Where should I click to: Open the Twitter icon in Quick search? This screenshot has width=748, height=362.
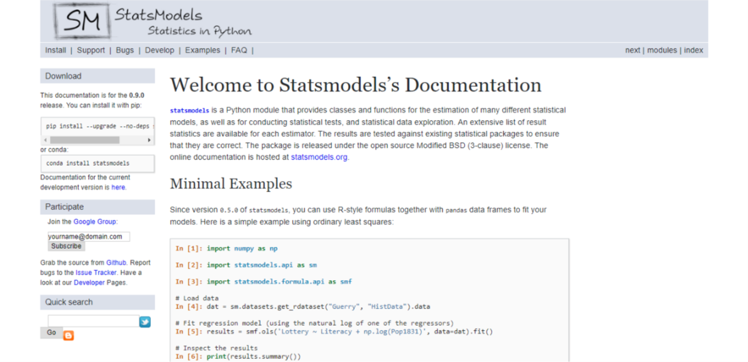point(144,321)
